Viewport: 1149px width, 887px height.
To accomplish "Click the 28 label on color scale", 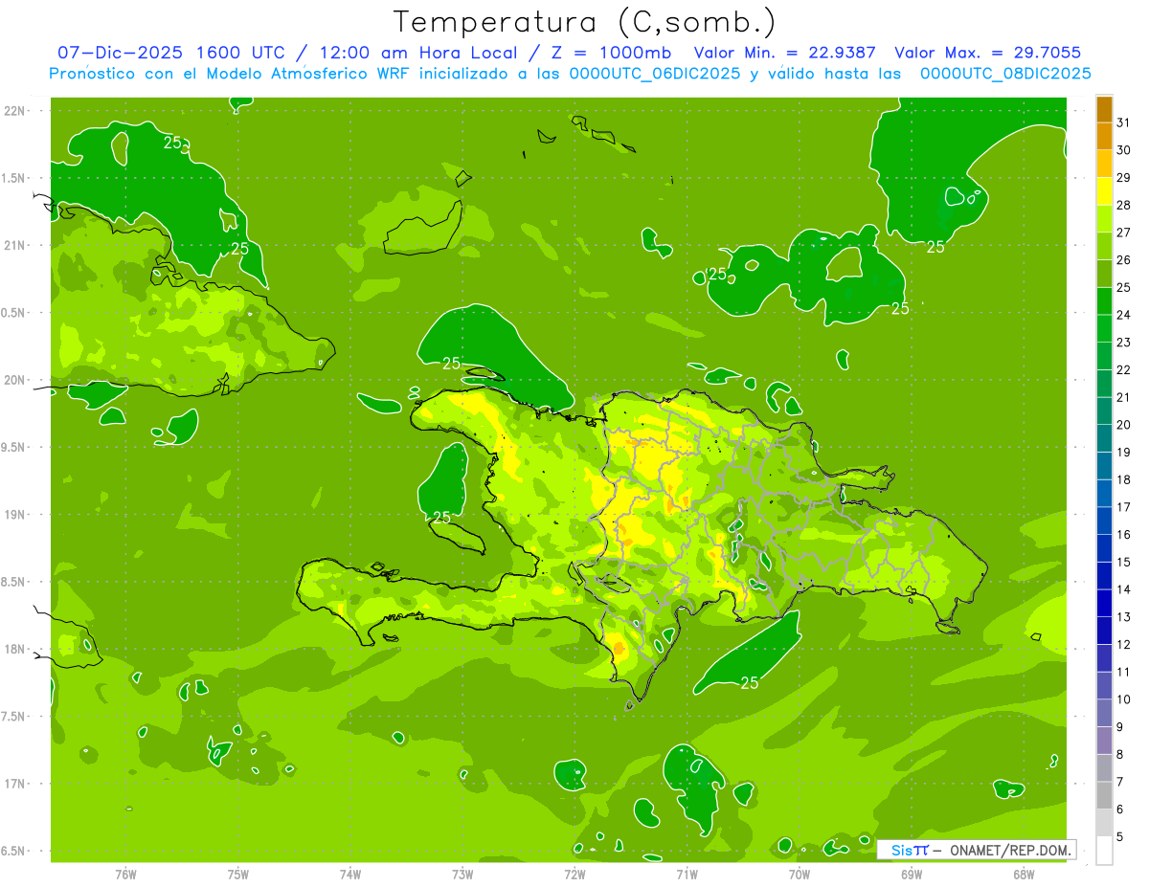I will [x=1124, y=205].
